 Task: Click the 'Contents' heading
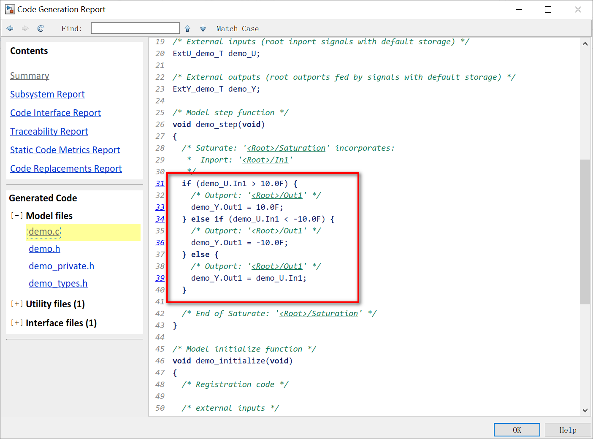point(29,51)
